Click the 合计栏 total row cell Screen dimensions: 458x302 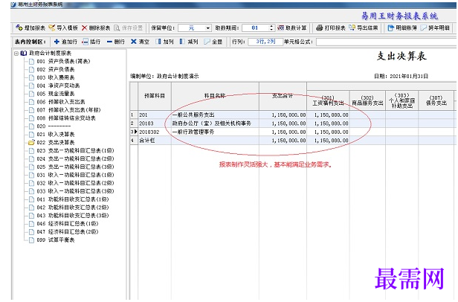click(155, 141)
